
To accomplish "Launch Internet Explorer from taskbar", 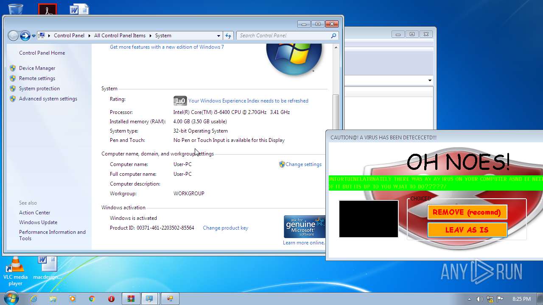I will (34, 299).
